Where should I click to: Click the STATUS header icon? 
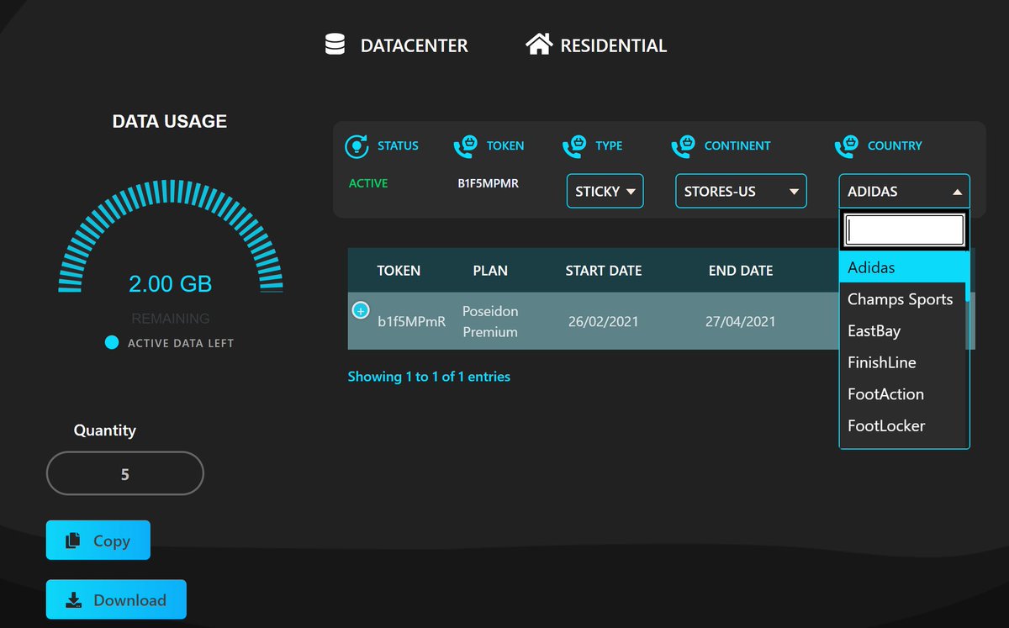pyautogui.click(x=357, y=145)
